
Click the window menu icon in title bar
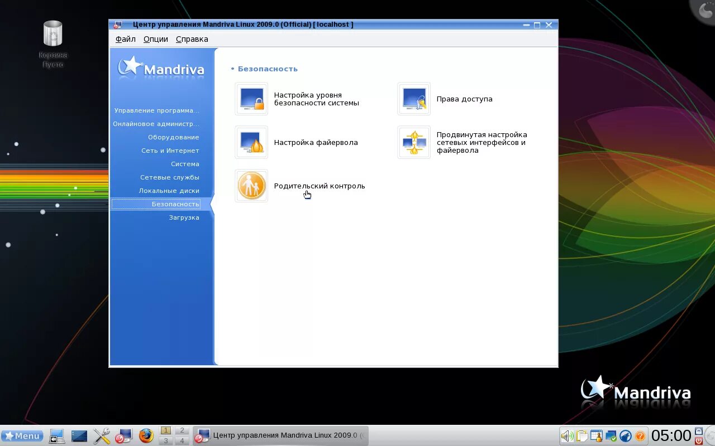[117, 25]
